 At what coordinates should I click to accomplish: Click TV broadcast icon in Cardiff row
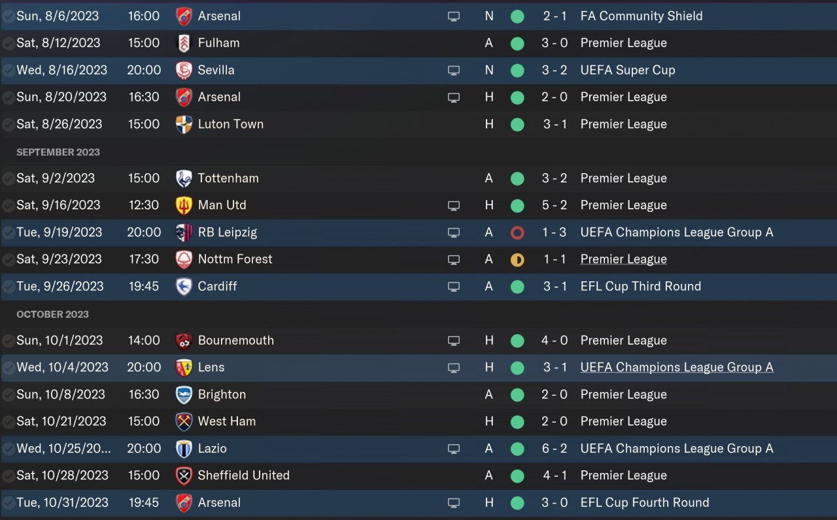(x=454, y=286)
